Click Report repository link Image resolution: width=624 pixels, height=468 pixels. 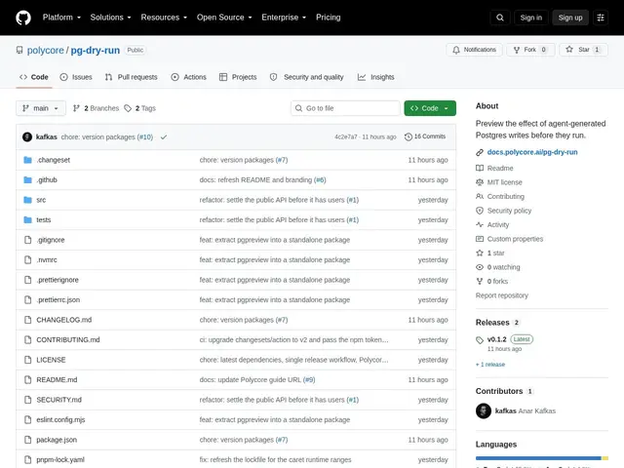[502, 295]
